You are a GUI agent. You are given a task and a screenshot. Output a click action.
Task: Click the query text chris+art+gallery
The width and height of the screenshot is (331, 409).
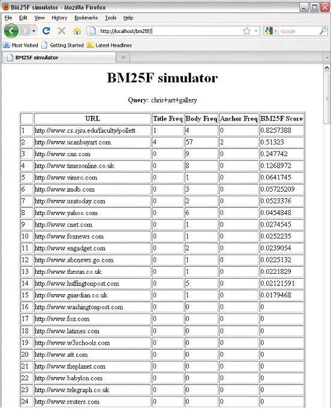[174, 100]
